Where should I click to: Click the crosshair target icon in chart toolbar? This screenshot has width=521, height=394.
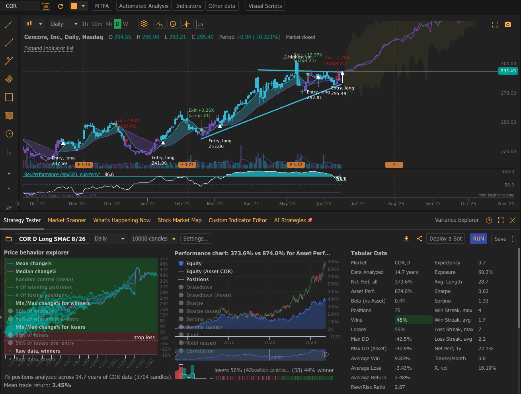coord(186,24)
